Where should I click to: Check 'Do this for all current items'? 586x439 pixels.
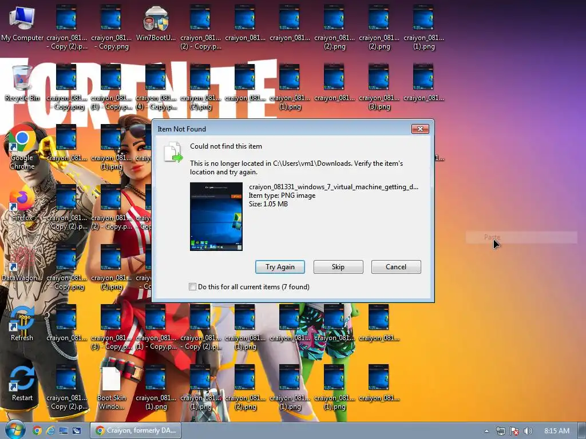tap(192, 287)
